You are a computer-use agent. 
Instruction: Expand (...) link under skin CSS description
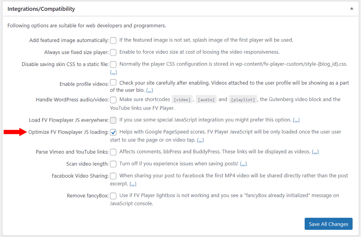pos(113,72)
